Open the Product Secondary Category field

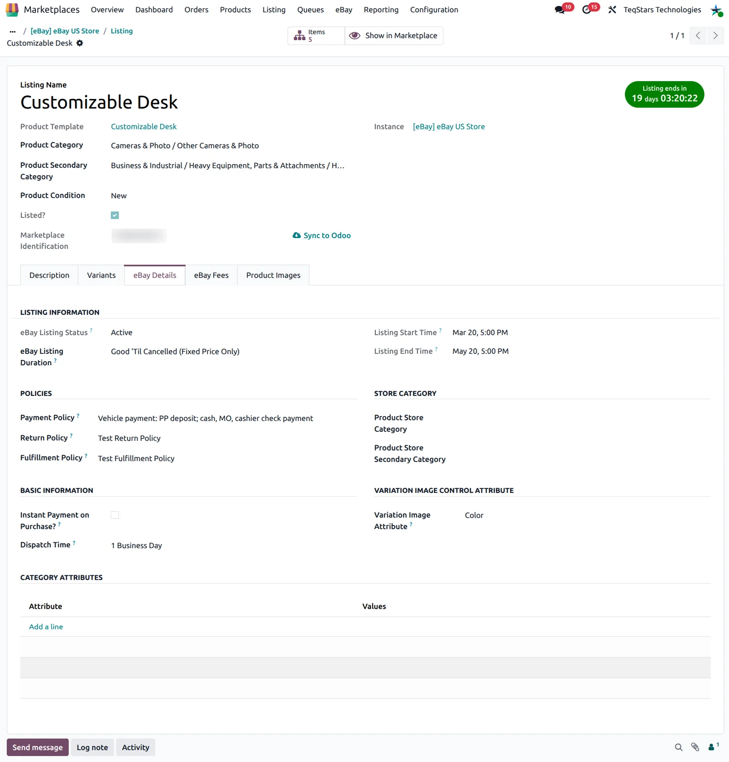pyautogui.click(x=233, y=166)
